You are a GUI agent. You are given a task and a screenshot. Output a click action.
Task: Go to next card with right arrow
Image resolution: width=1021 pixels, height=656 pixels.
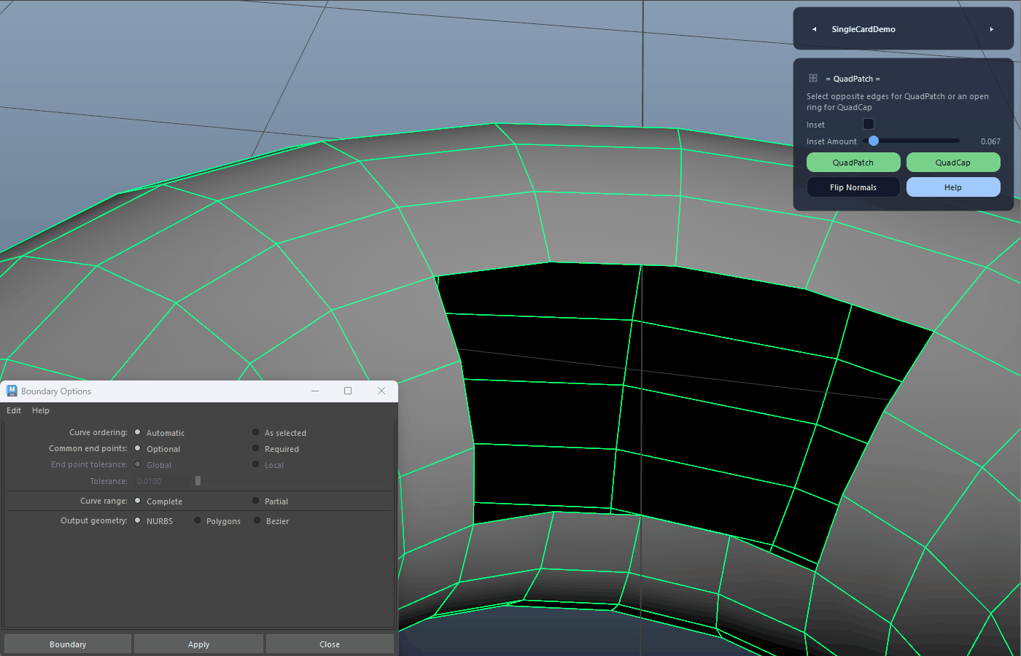(x=991, y=29)
